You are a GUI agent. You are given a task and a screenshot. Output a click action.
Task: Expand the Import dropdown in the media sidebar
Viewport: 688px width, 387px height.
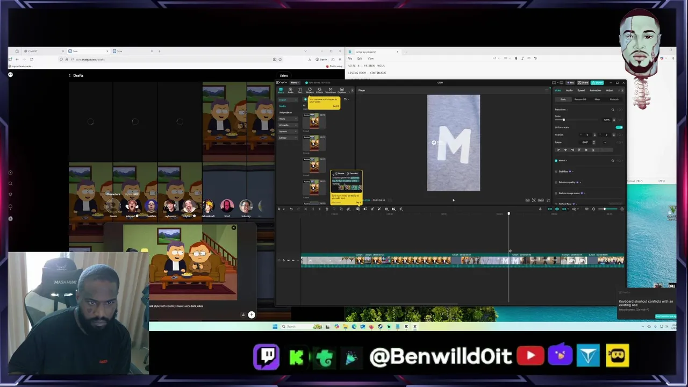(x=288, y=100)
